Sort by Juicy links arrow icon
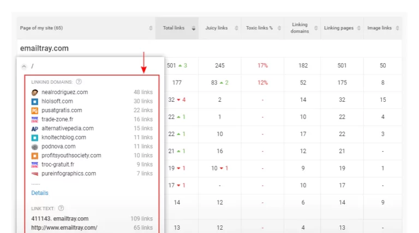 coord(236,28)
